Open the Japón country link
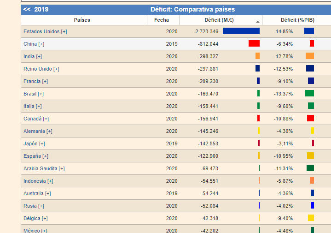The image size is (331, 233). tap(30, 143)
